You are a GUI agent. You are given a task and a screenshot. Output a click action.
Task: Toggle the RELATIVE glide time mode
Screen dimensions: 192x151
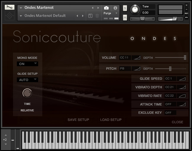27,111
